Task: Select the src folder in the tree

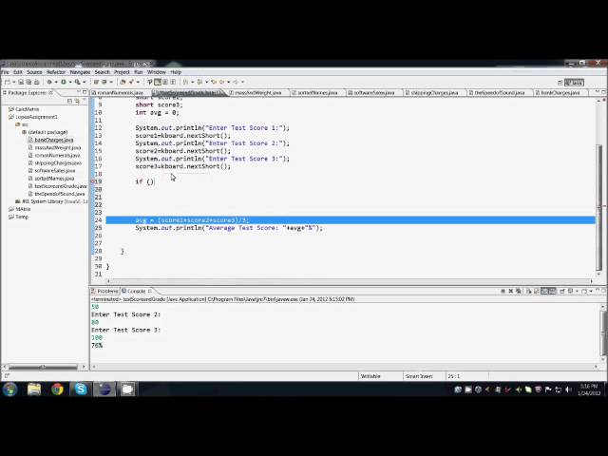Action: coord(22,124)
